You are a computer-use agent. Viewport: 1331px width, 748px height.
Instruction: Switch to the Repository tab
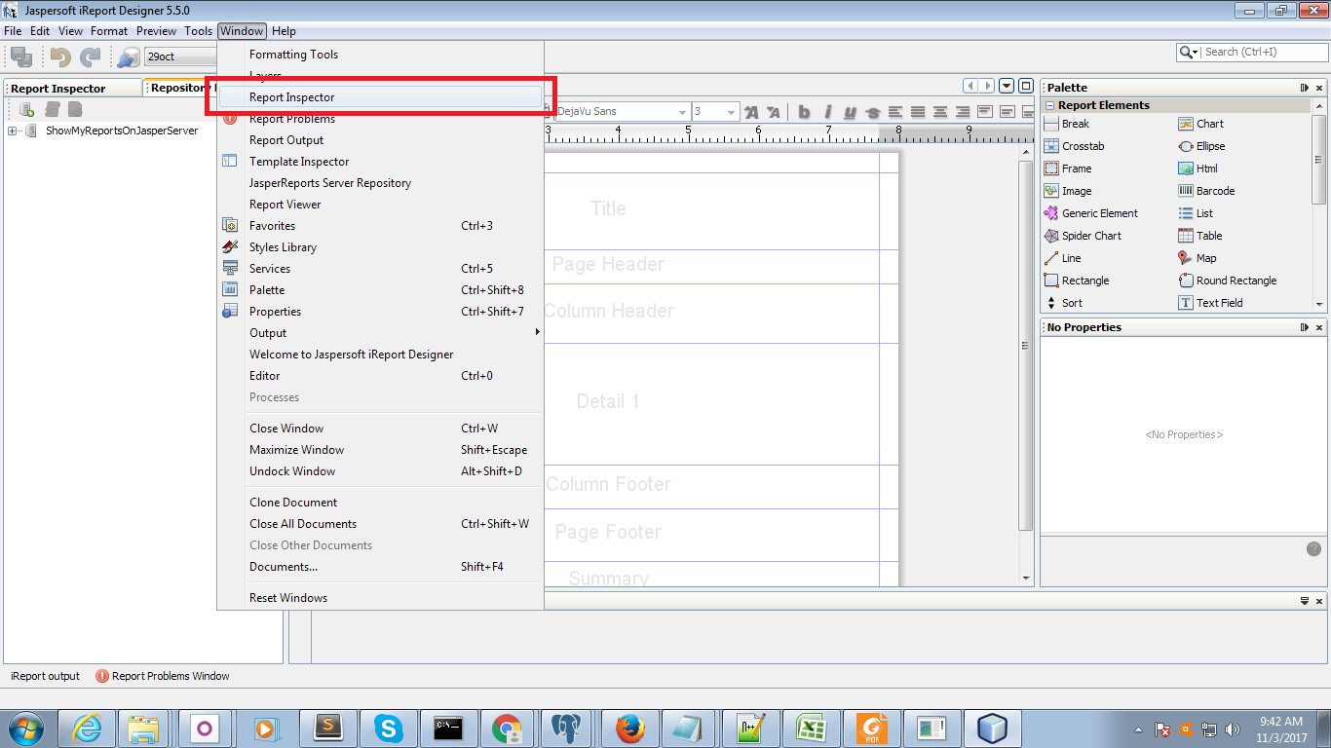[x=178, y=87]
